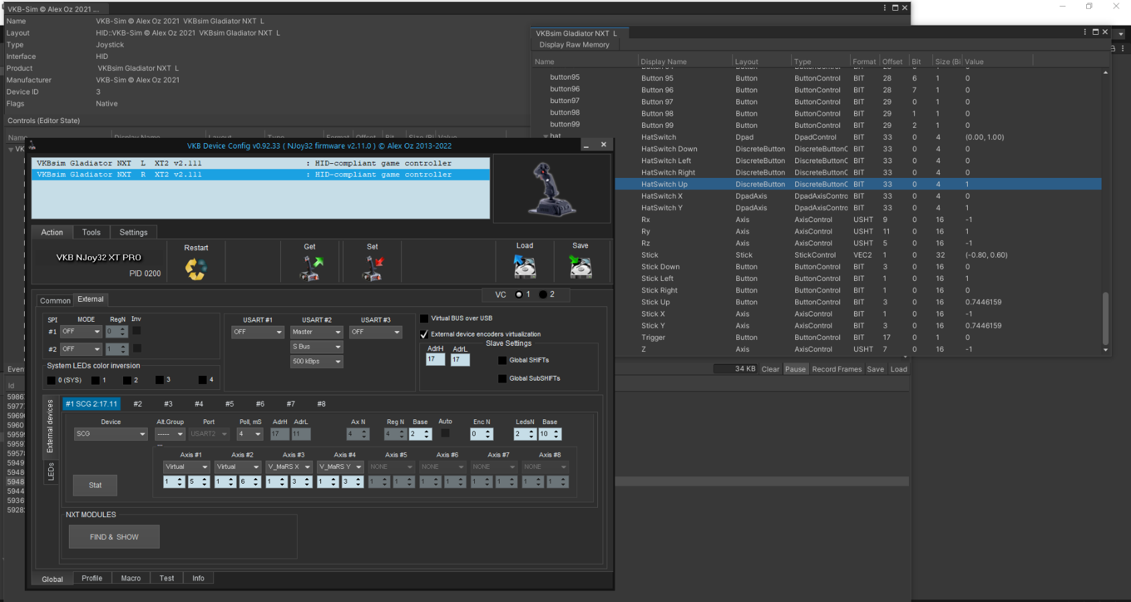Click the Enc N stepper field

tap(481, 434)
